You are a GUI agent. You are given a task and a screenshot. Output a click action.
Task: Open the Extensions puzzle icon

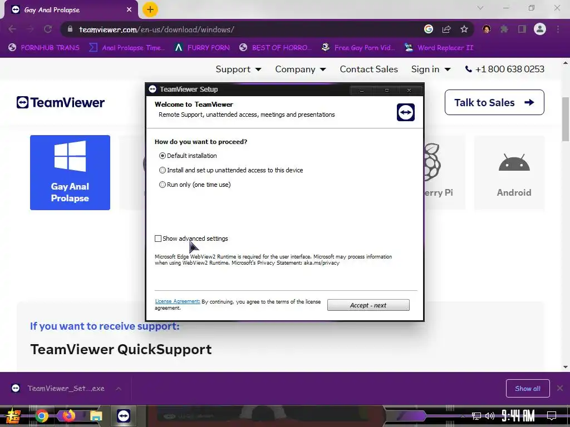pos(504,29)
